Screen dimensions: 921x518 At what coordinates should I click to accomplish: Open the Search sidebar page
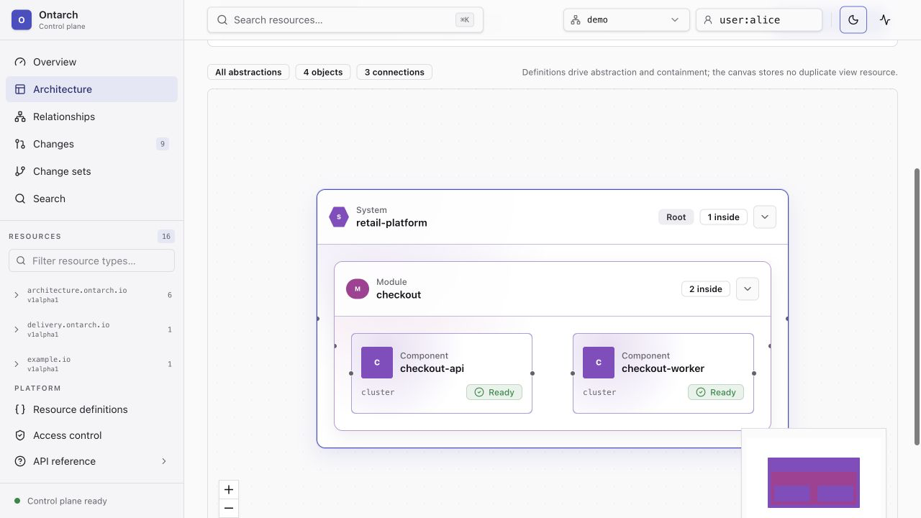tap(91, 199)
